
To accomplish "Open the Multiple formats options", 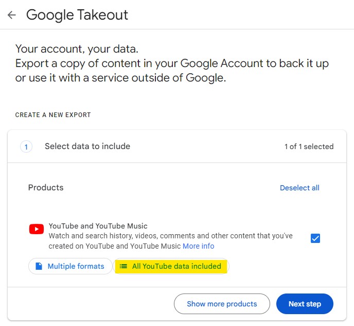I will pos(70,266).
